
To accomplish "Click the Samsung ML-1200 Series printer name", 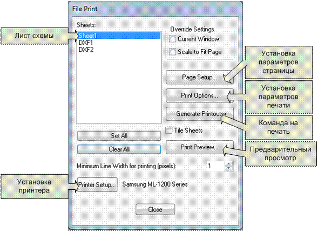I will point(155,184).
